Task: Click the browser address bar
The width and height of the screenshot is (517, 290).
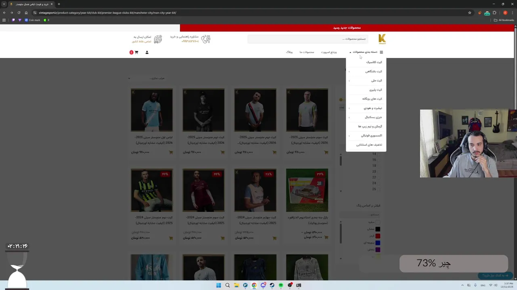Action: pos(250,12)
